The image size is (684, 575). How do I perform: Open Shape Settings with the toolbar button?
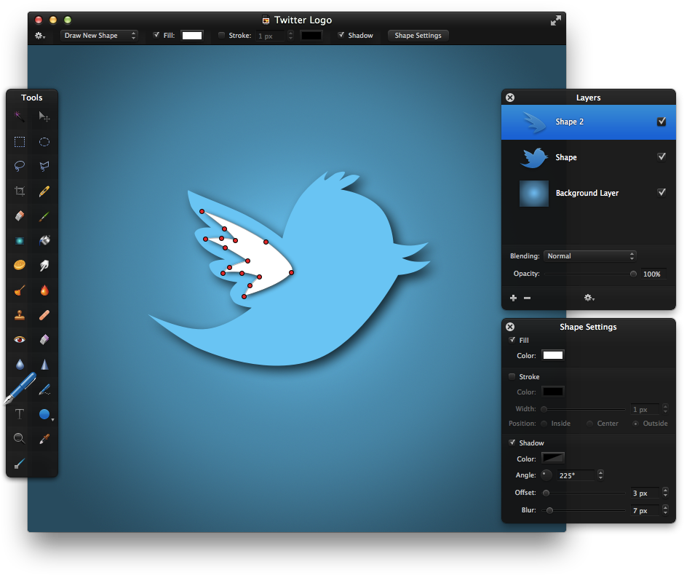[x=418, y=35]
